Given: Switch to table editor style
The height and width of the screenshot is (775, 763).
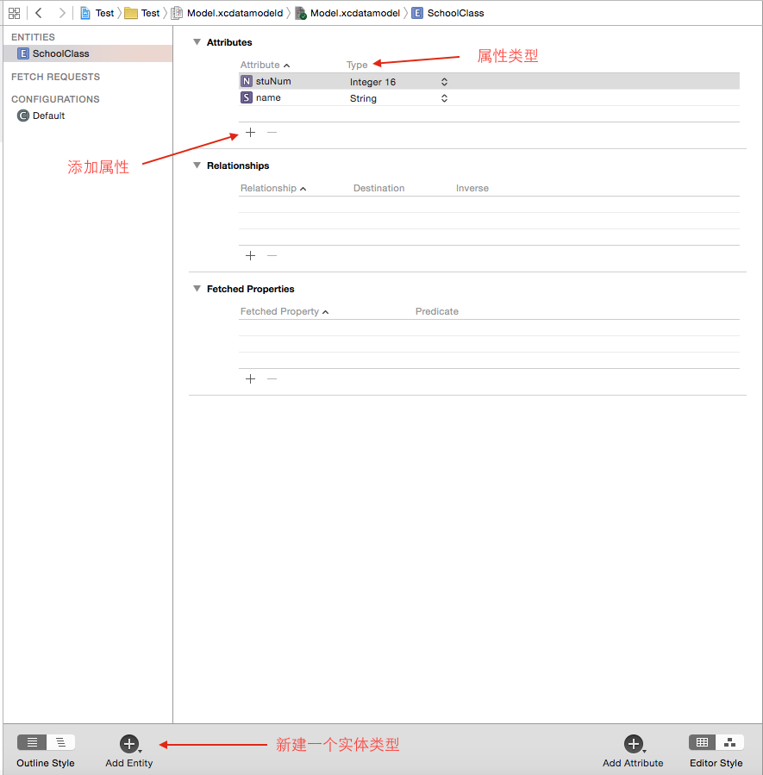Looking at the screenshot, I should (702, 742).
